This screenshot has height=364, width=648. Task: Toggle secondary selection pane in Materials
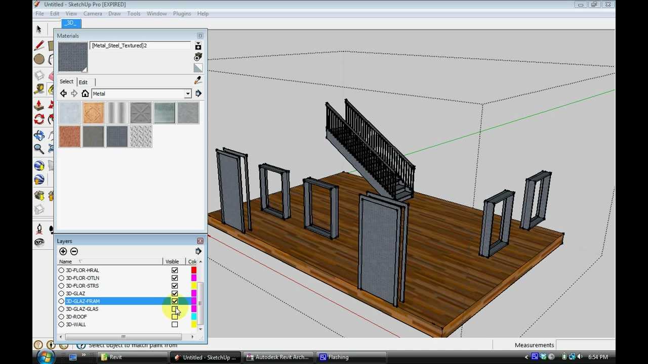[198, 46]
